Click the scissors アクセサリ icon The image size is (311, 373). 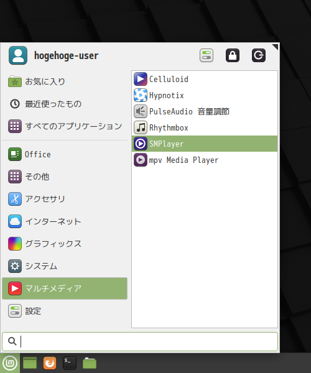coord(15,199)
